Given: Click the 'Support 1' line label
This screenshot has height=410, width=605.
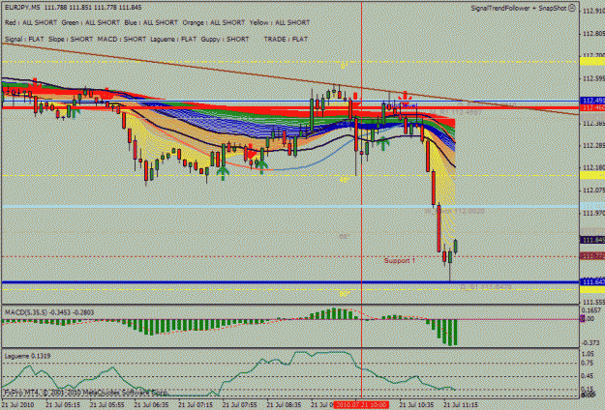Looking at the screenshot, I should 400,261.
